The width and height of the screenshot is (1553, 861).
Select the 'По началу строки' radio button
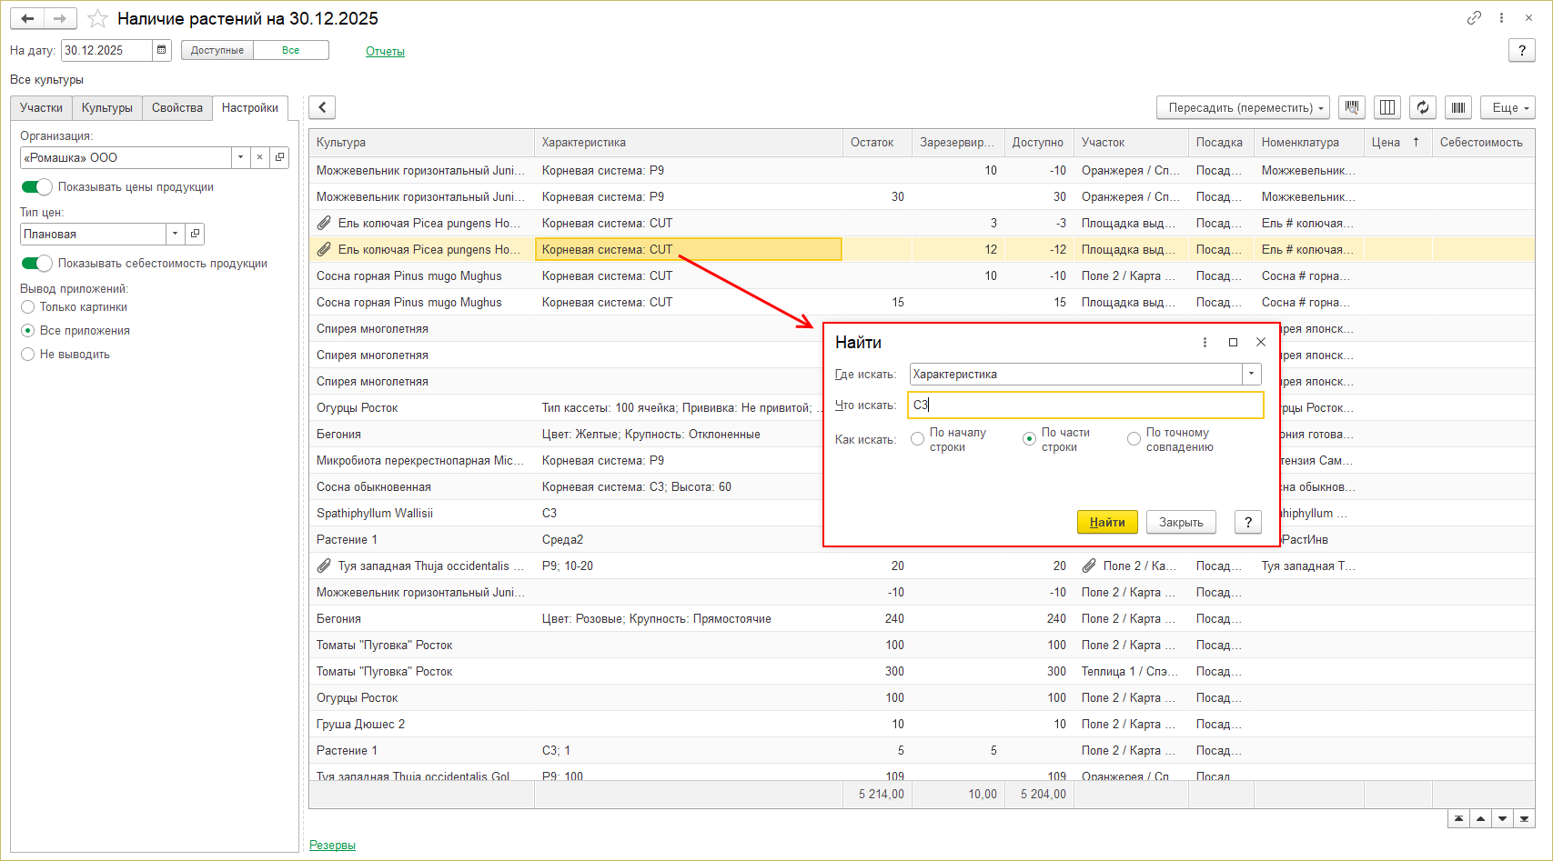tap(918, 439)
